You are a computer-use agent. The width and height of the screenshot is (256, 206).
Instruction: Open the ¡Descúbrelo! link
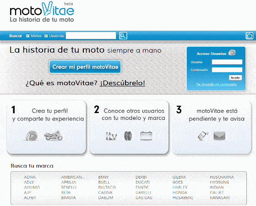click(x=122, y=83)
